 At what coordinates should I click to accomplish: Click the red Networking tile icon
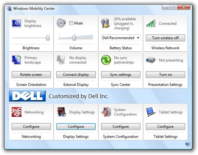tap(16, 112)
